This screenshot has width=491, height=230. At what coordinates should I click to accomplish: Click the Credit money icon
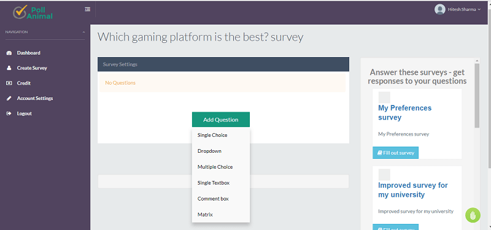pos(9,83)
